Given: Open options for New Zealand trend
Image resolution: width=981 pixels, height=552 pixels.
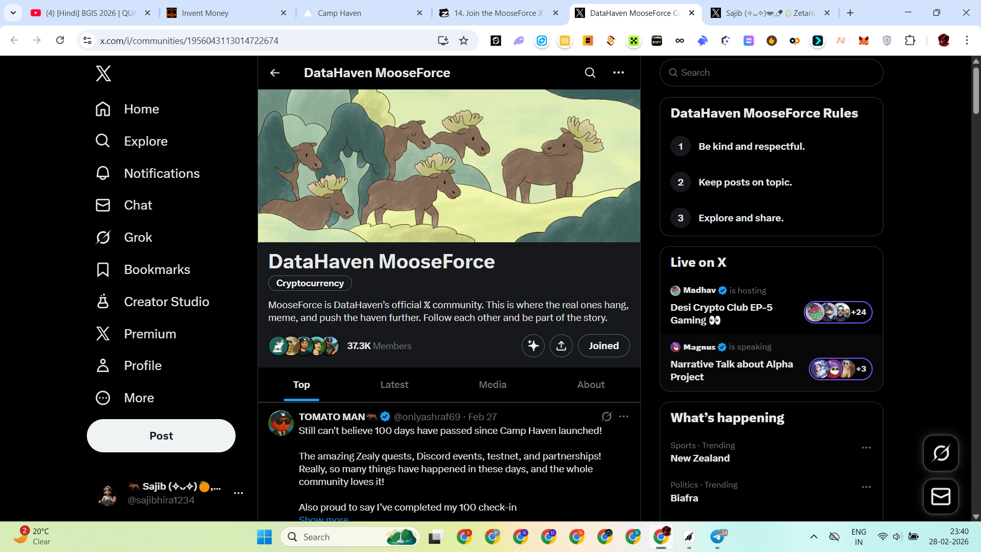Looking at the screenshot, I should point(866,448).
